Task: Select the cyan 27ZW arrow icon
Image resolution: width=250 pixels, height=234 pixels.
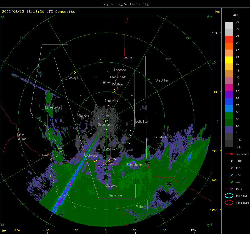Action: 229,175
